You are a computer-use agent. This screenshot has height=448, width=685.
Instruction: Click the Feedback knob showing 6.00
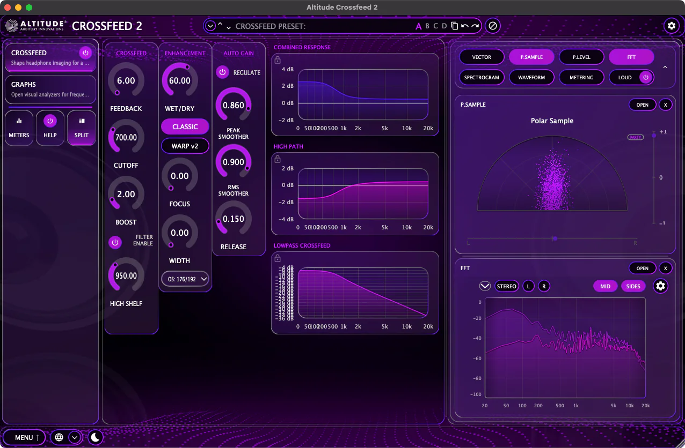(x=126, y=80)
